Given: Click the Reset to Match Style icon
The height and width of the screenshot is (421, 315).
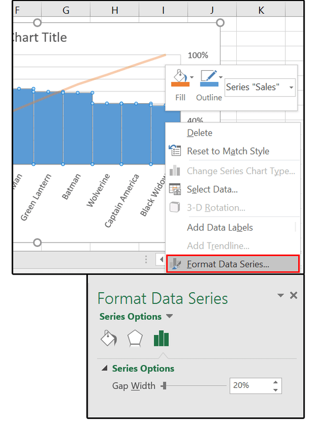Looking at the screenshot, I should coord(175,150).
